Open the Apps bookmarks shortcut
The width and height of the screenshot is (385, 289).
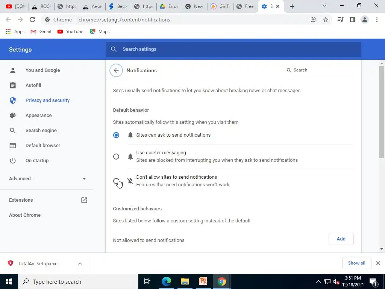(15, 32)
